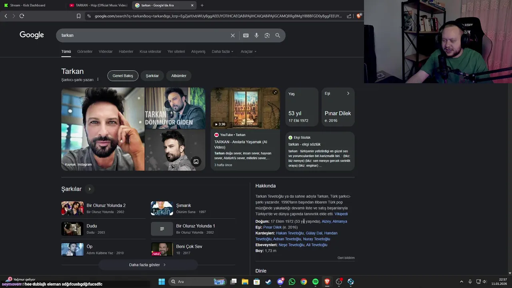Bookmark this page in the address bar
Screen dimensions: 512x288
tap(78, 16)
